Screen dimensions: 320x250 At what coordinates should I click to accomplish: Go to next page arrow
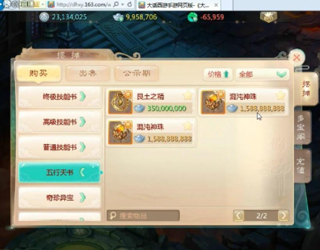(284, 216)
